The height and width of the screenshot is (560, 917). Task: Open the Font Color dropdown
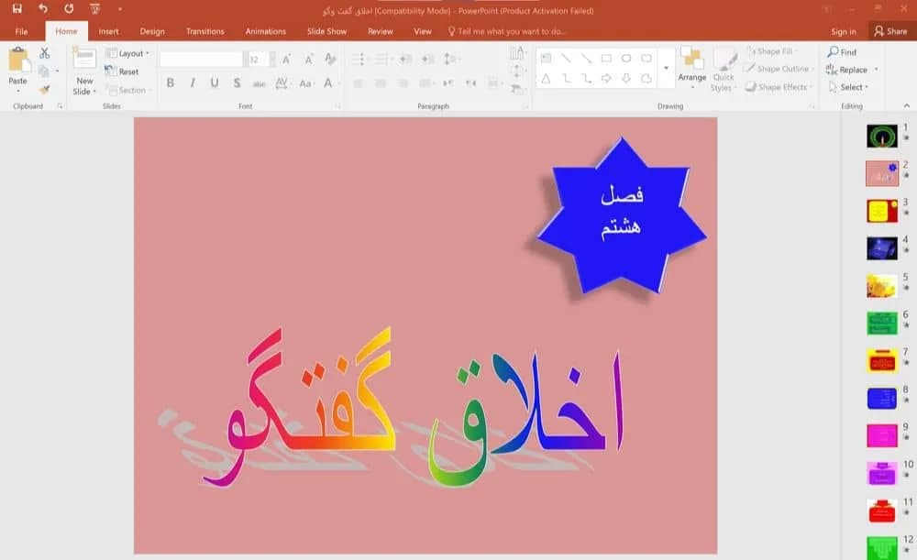(x=330, y=83)
